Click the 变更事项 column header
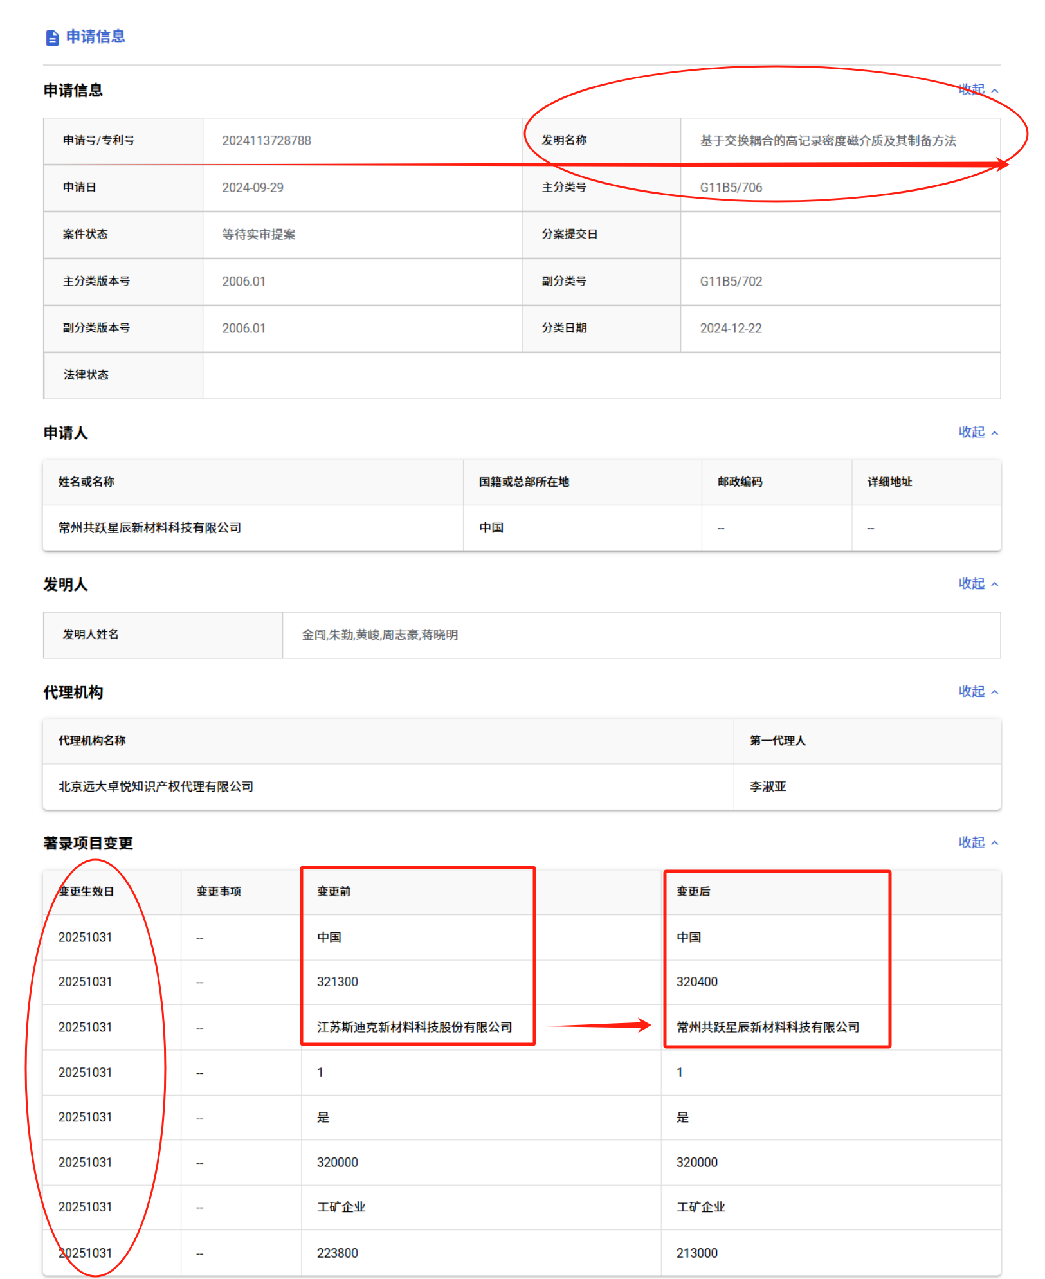 (x=219, y=892)
